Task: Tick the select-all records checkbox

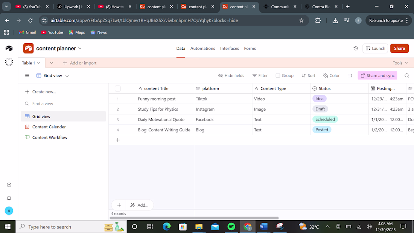Action: pos(118,88)
